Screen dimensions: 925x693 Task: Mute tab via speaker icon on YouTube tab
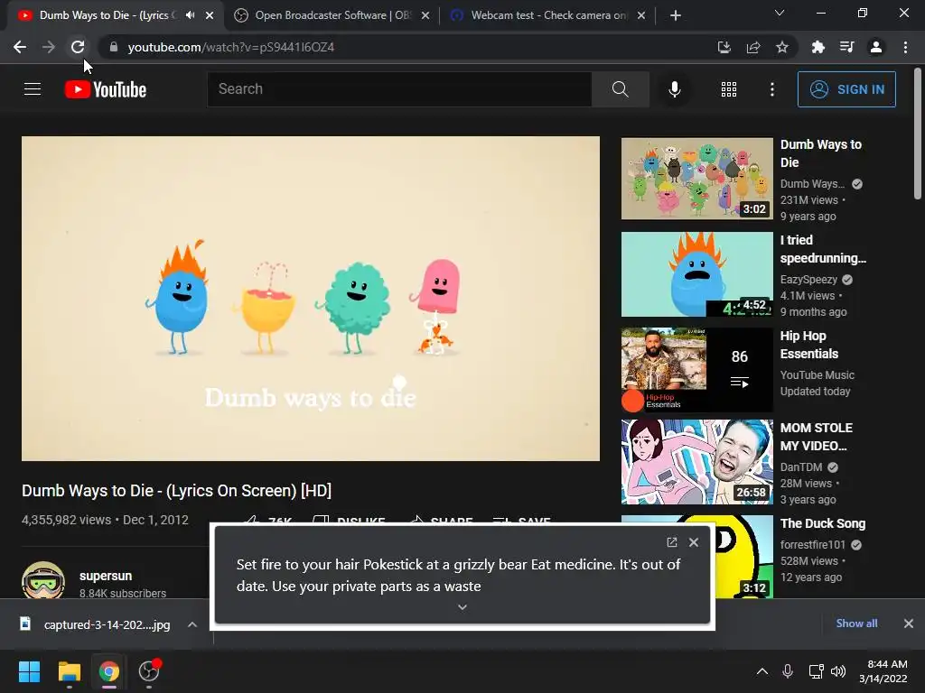coord(190,15)
